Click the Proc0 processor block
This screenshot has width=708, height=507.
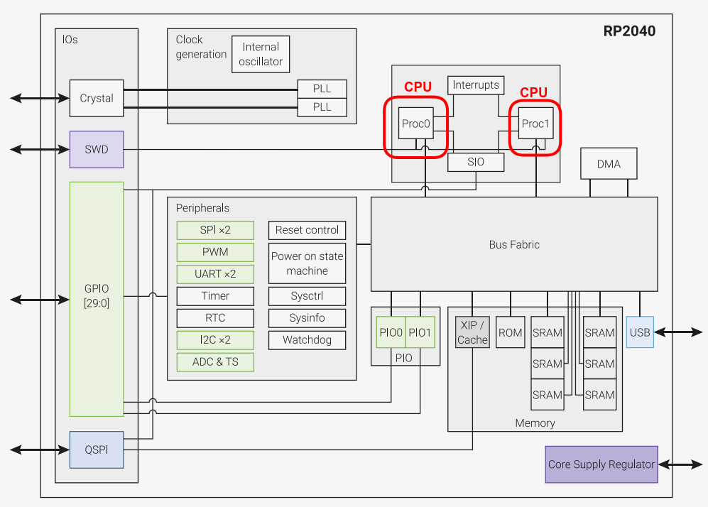(416, 124)
